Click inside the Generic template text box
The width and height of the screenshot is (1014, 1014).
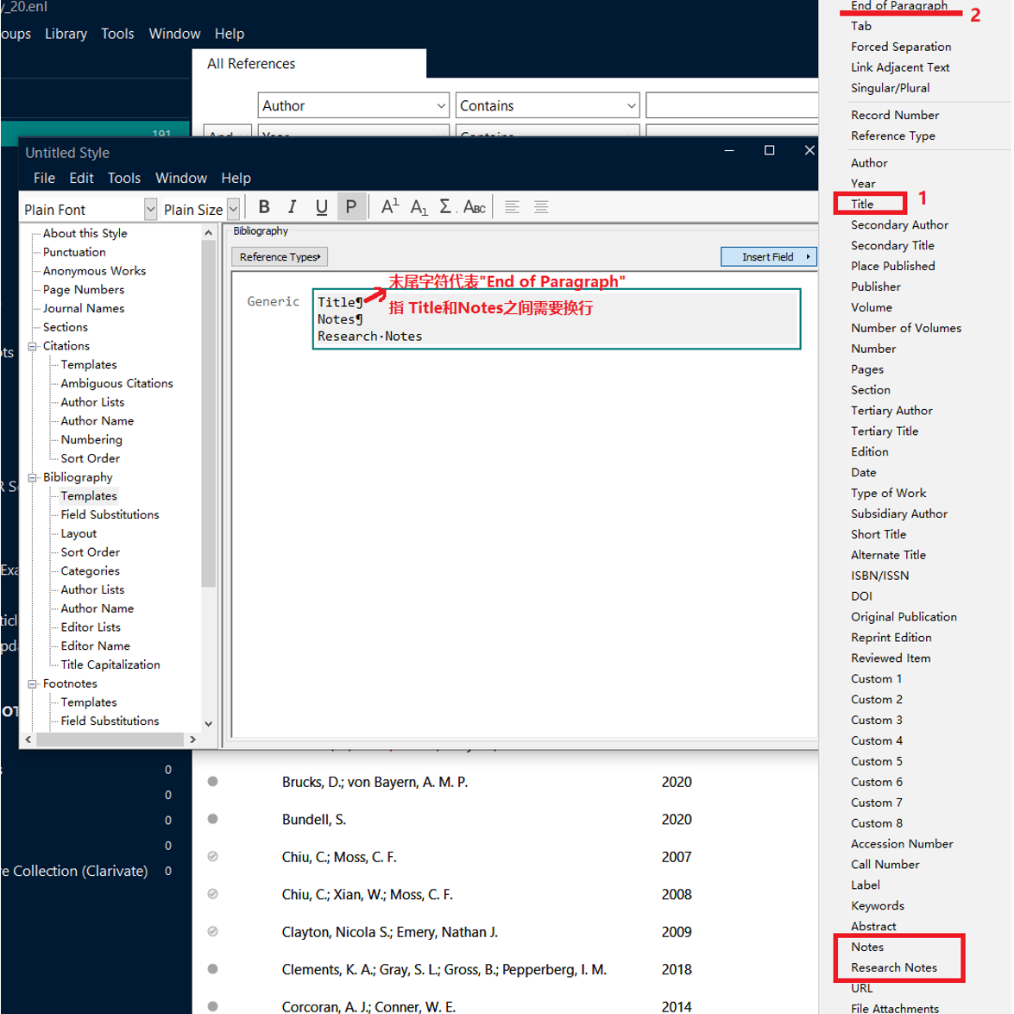(556, 318)
